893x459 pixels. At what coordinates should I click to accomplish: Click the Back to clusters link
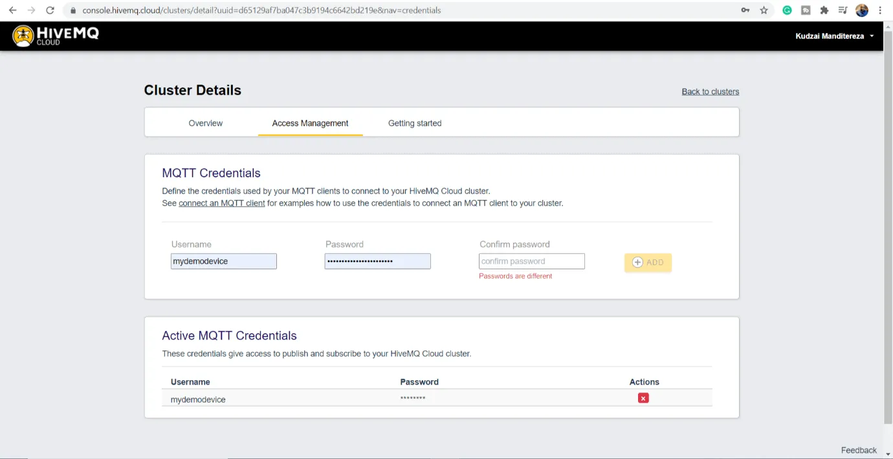click(x=711, y=92)
